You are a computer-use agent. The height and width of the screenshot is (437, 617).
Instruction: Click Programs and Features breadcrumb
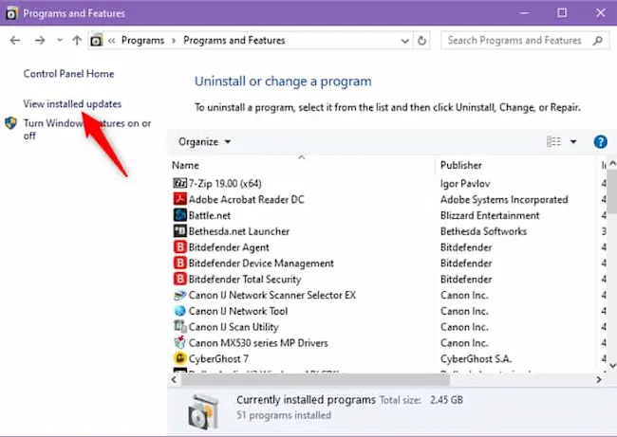pyautogui.click(x=234, y=41)
